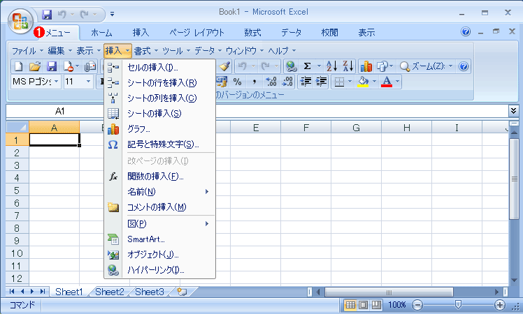The width and height of the screenshot is (523, 314).
Task: Switch to Page Break Preview in status bar
Action: pos(377,305)
